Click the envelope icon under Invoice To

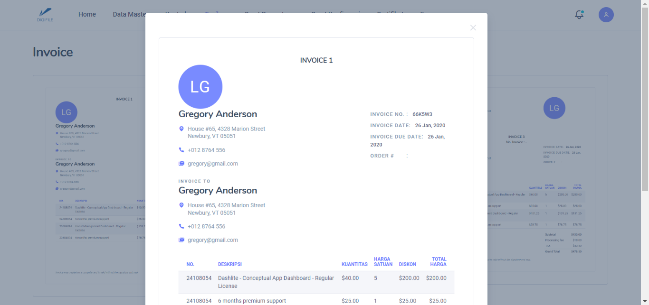[181, 240]
